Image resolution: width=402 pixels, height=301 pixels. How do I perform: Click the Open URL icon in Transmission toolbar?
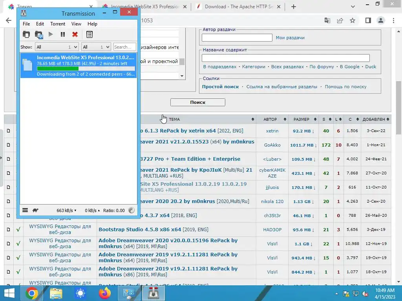point(39,34)
